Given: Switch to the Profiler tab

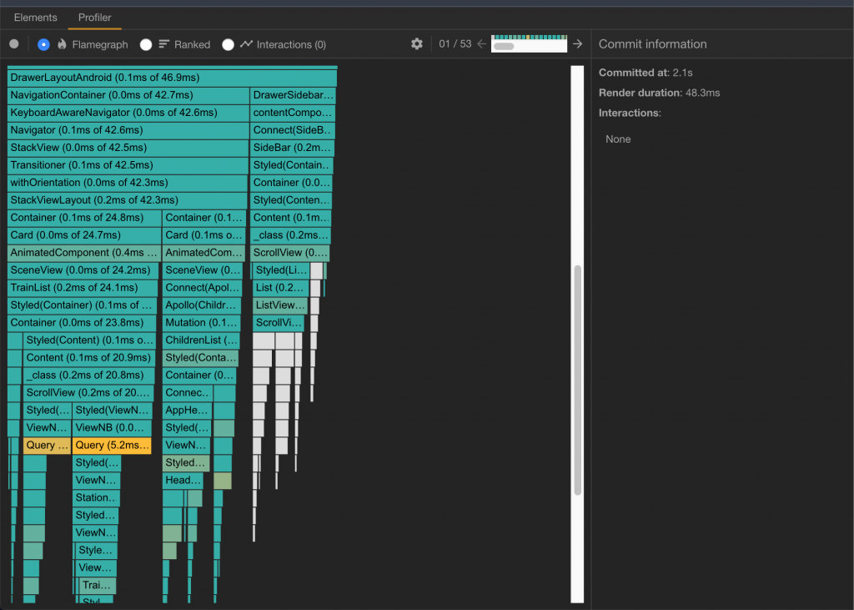Looking at the screenshot, I should click(94, 17).
